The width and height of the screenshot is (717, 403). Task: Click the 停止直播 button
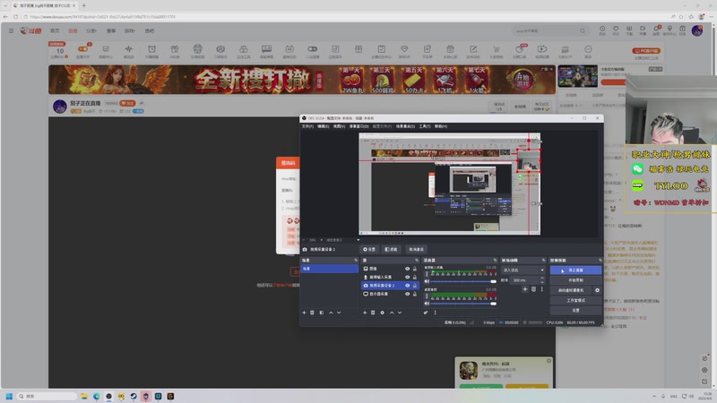pos(575,270)
